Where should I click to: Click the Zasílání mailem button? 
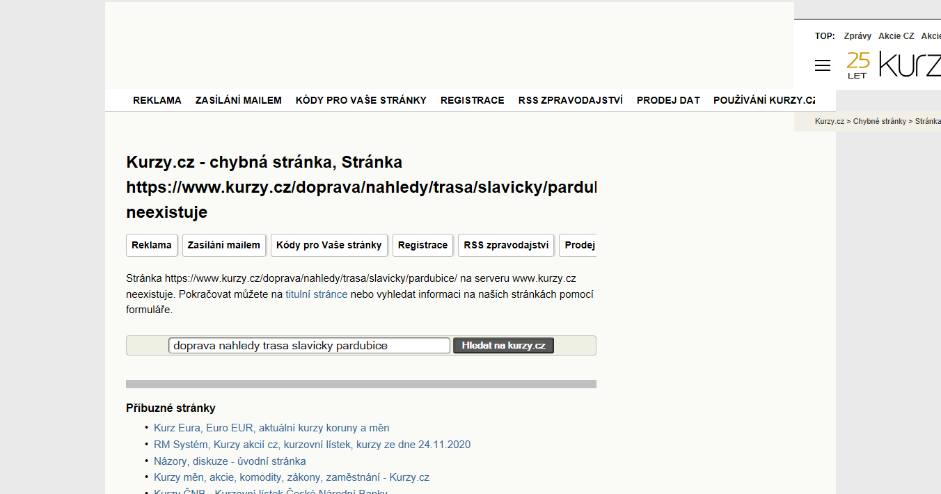coord(224,245)
